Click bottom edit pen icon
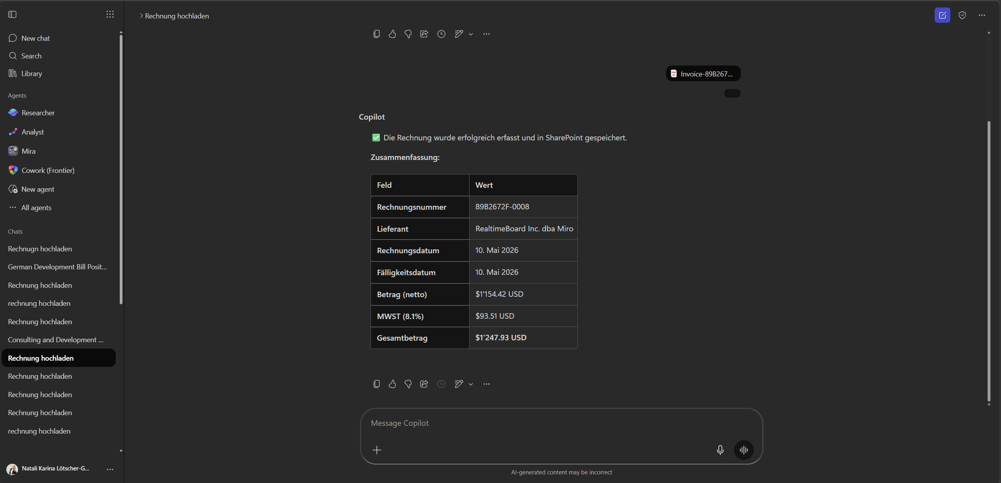 [x=459, y=384]
